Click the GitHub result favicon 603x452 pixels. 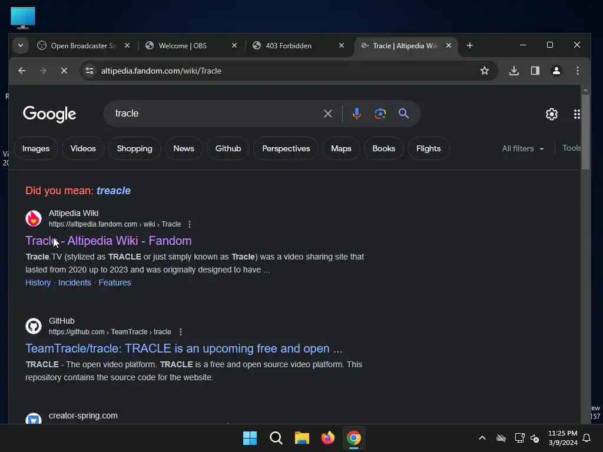pyautogui.click(x=34, y=326)
